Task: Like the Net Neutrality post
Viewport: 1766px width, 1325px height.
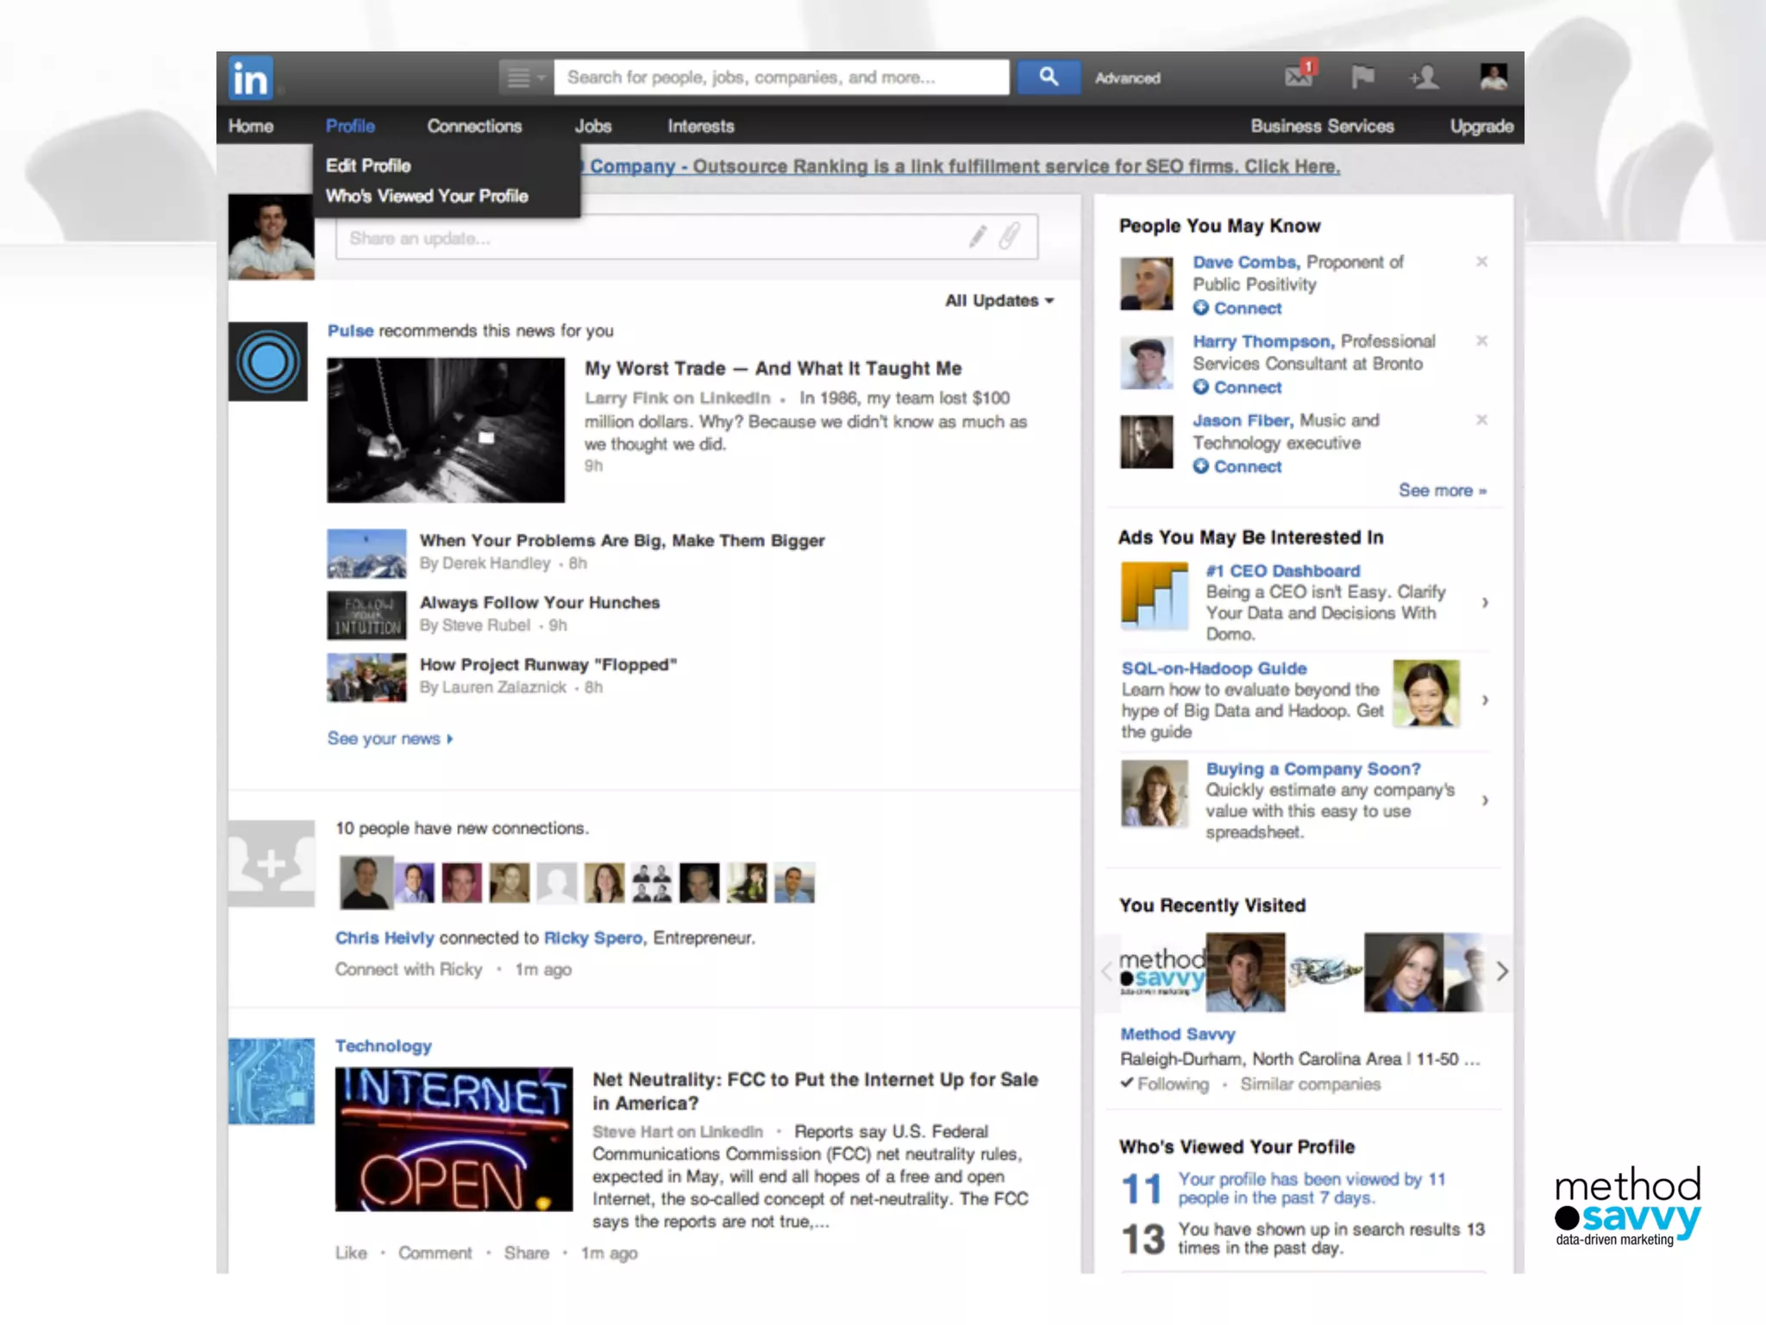Action: pos(351,1253)
